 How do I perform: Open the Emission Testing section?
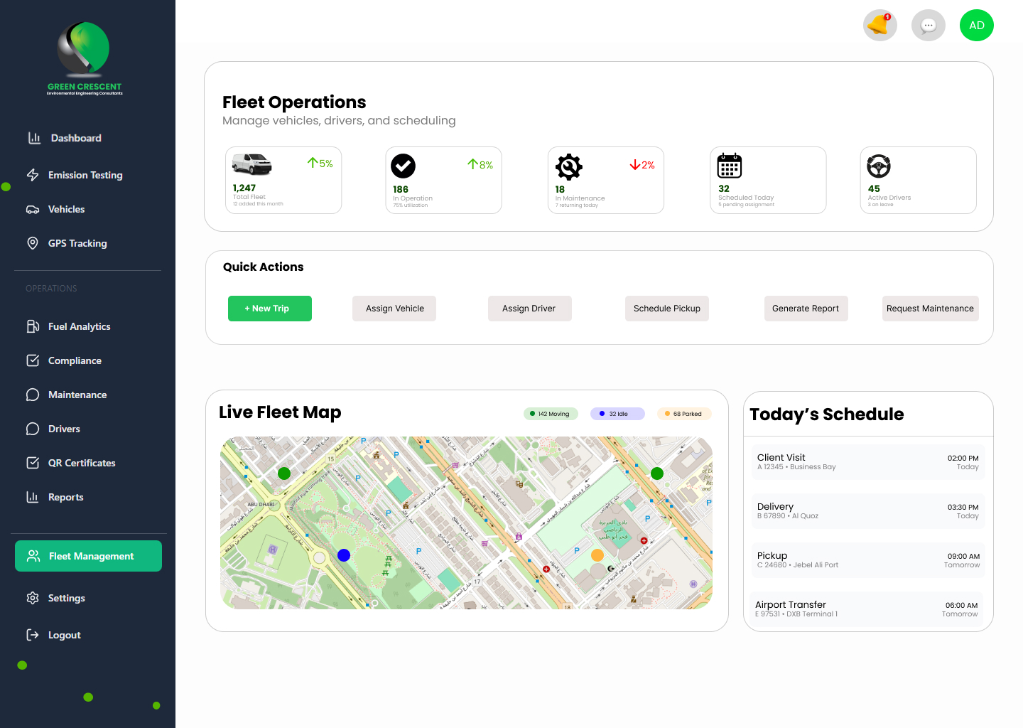tap(85, 175)
